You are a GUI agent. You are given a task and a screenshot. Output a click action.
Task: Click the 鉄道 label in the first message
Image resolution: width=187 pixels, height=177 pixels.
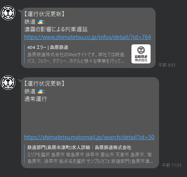point(30,22)
